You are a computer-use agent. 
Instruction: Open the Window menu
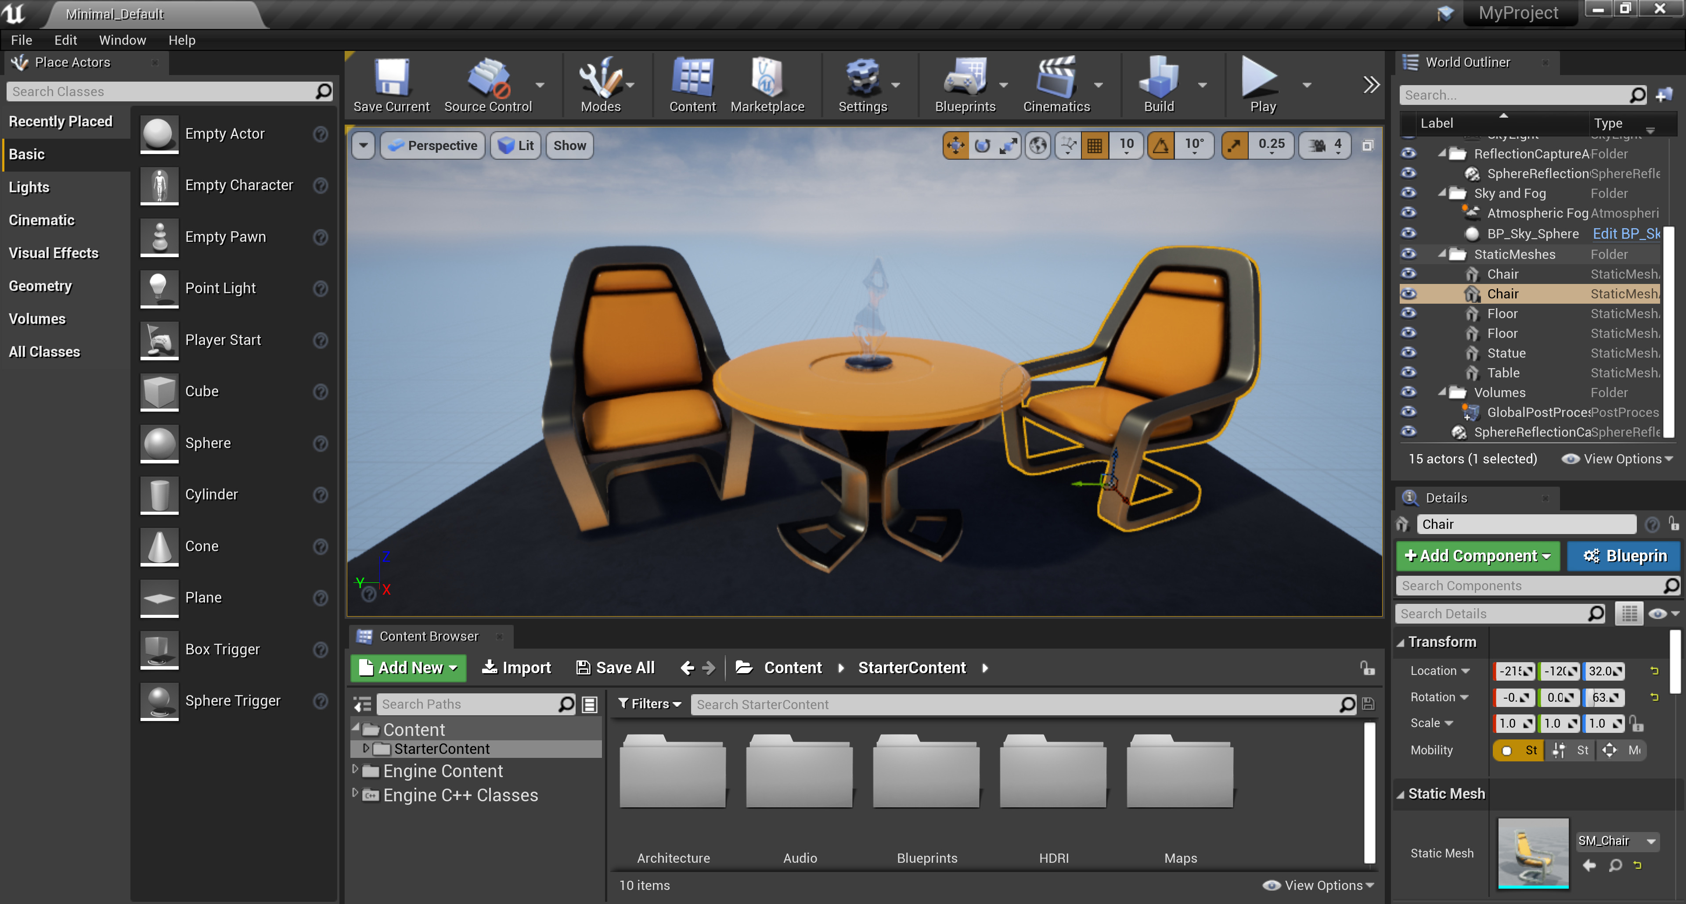pos(122,40)
